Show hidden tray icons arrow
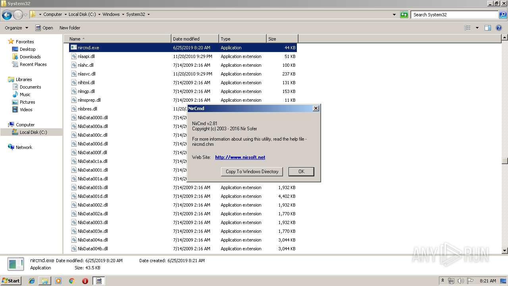The height and width of the screenshot is (286, 508). pos(443,280)
